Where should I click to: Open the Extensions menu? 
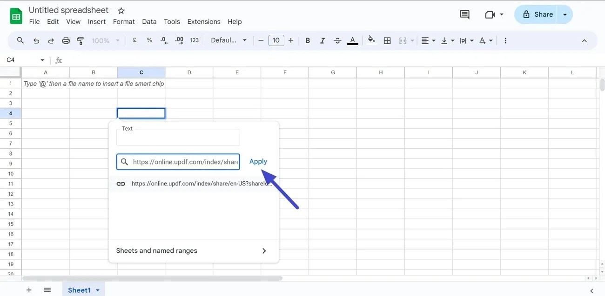[204, 21]
